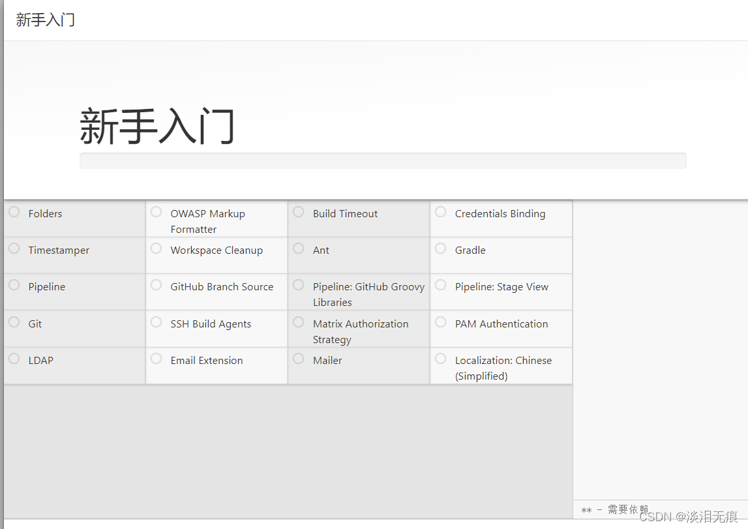Click the status circle beside OWASP Markup Formatter

[x=156, y=212]
